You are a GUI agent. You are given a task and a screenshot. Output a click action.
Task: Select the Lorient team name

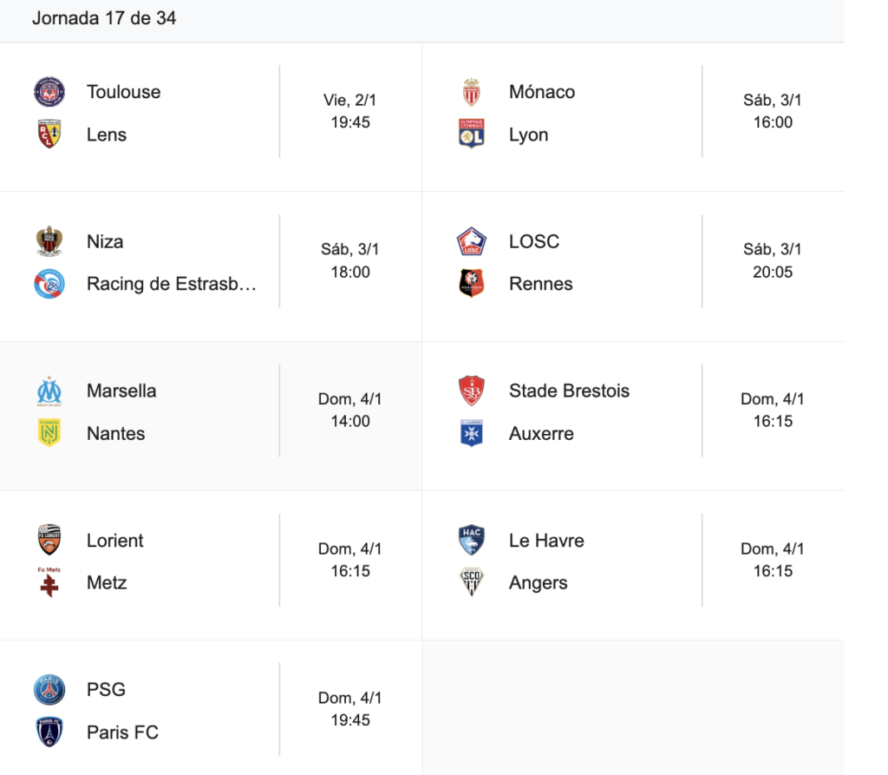[x=115, y=541]
